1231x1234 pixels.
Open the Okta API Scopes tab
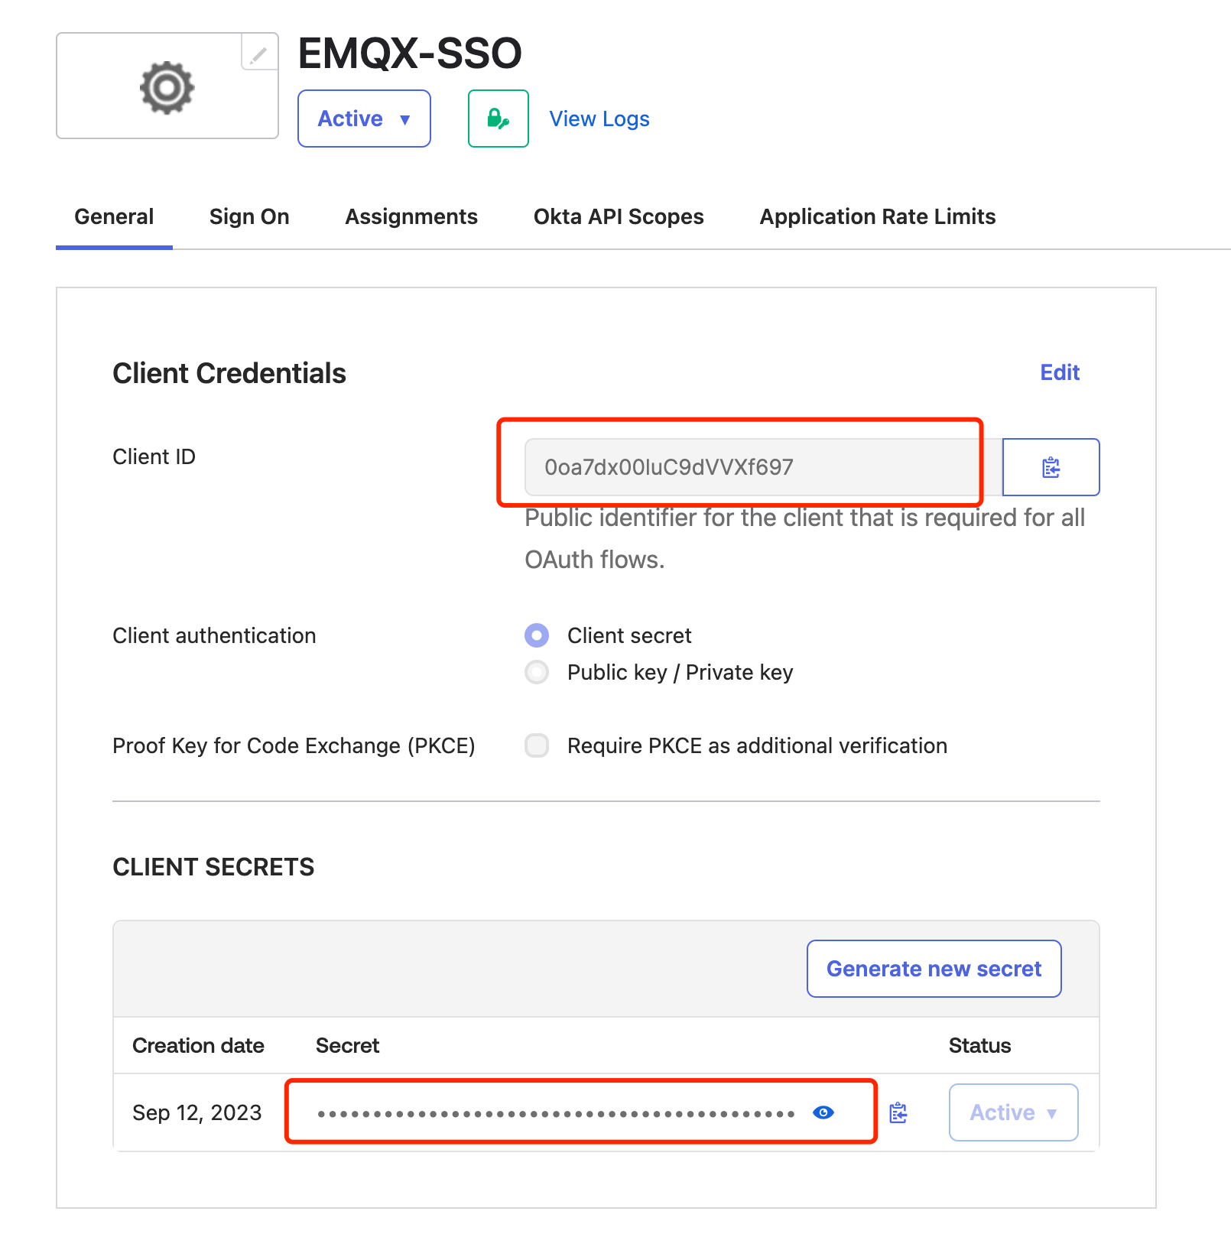(x=619, y=217)
